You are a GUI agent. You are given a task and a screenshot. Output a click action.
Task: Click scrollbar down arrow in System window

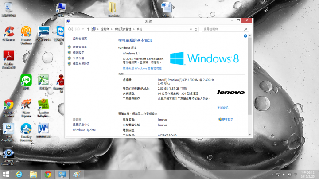point(250,134)
